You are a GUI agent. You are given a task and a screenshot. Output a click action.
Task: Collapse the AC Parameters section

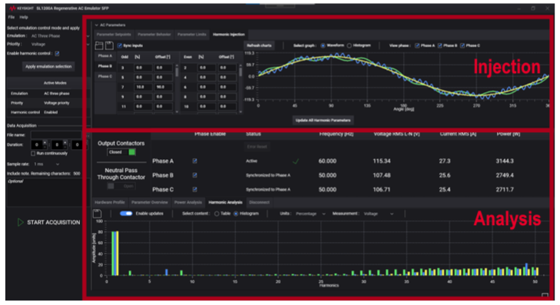point(96,25)
